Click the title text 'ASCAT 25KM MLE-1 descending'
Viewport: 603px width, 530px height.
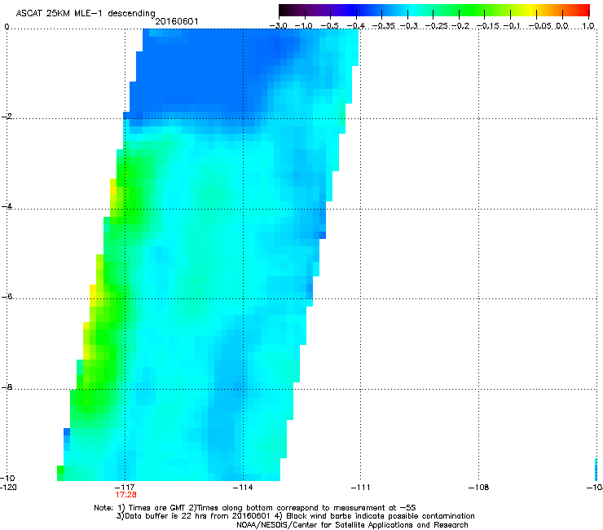click(x=86, y=13)
